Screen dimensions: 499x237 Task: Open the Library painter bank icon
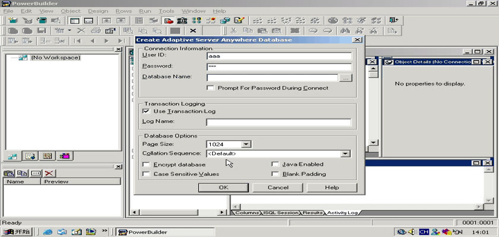pyautogui.click(x=182, y=21)
